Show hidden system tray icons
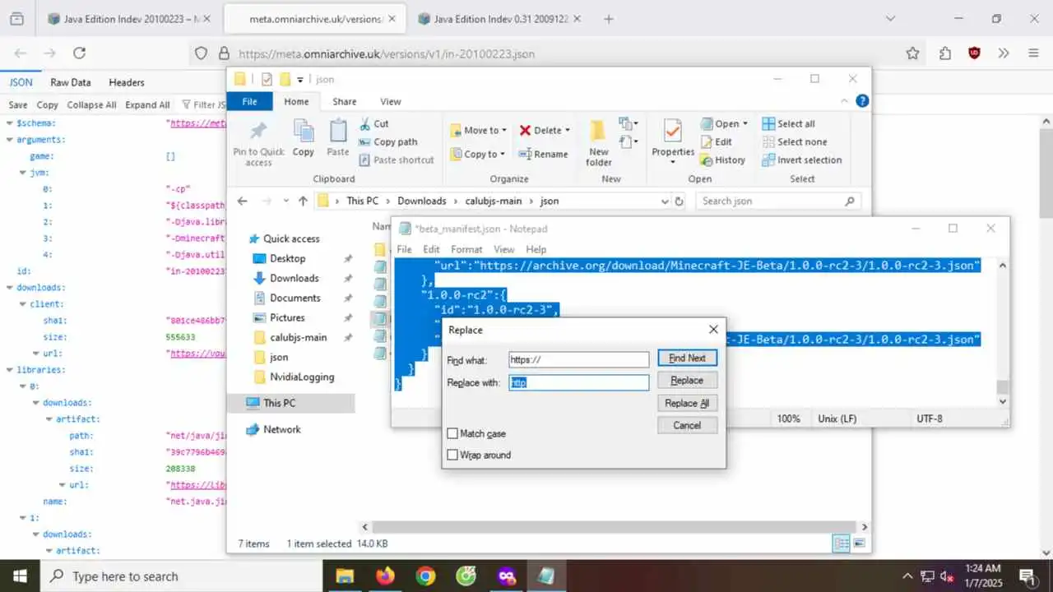This screenshot has height=592, width=1053. tap(907, 576)
